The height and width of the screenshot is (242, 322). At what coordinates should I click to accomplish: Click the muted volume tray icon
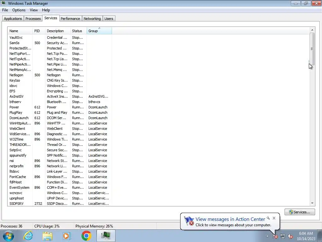(290, 236)
